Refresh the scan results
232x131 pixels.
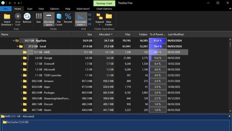tap(27, 18)
